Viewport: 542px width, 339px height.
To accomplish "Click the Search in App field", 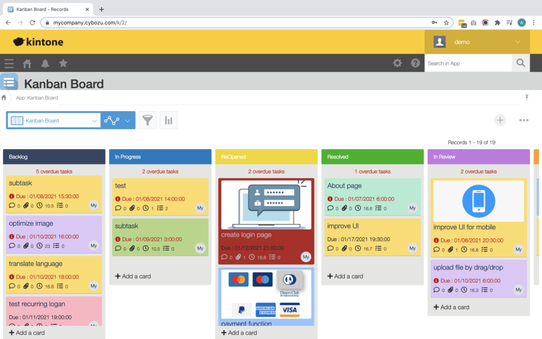I will (468, 63).
